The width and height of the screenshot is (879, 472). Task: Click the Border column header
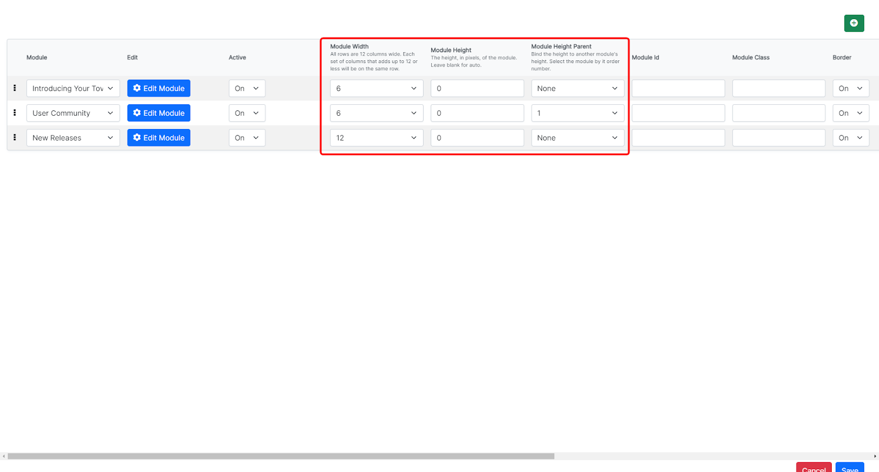(842, 58)
